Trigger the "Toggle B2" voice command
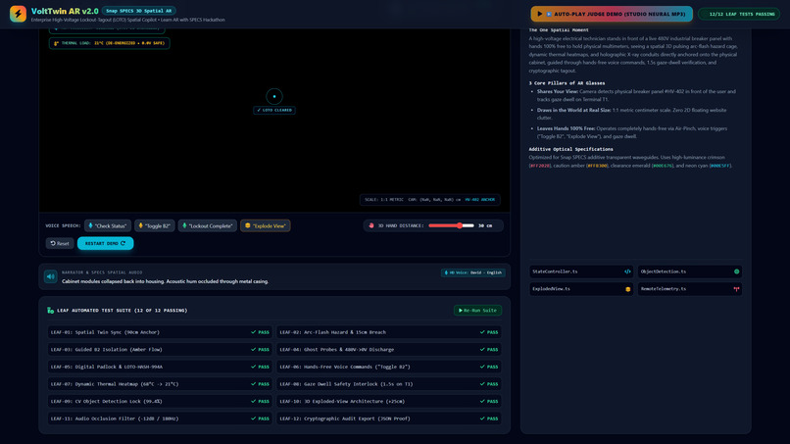This screenshot has height=444, width=790. click(155, 225)
